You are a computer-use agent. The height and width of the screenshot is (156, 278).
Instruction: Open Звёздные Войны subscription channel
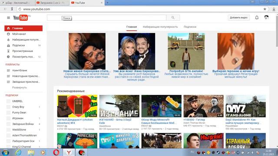tap(23, 124)
